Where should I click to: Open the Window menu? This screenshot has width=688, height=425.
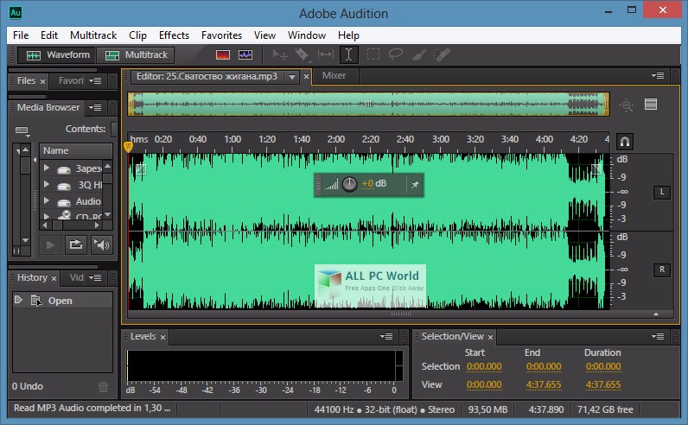(307, 35)
